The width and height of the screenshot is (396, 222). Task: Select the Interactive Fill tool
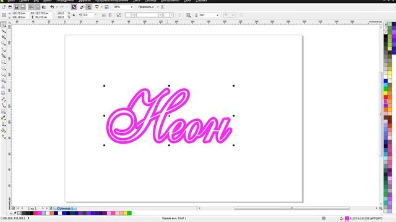[x=3, y=137]
